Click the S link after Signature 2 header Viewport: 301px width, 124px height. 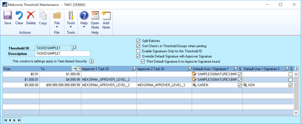(291, 69)
